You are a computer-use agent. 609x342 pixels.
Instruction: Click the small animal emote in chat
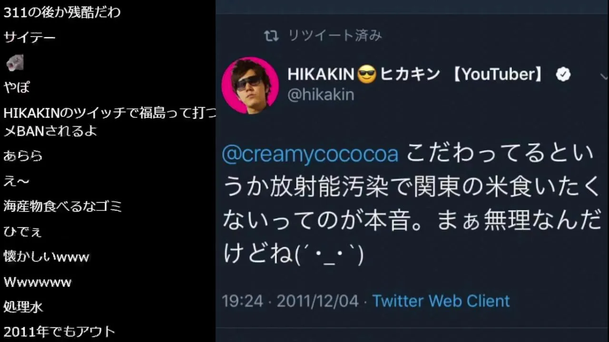15,63
